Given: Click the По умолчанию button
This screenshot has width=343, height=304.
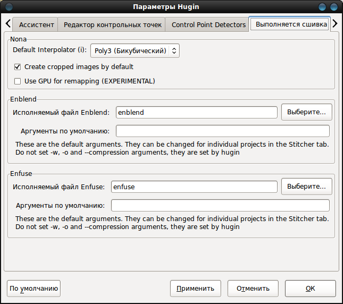Looking at the screenshot, I should tap(34, 289).
